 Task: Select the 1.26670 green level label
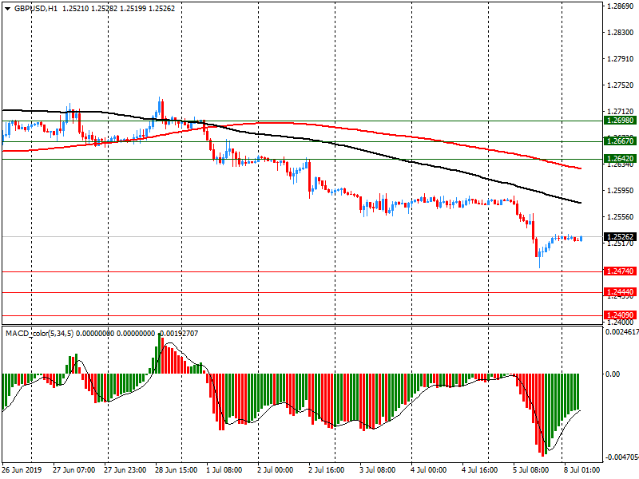[x=620, y=141]
